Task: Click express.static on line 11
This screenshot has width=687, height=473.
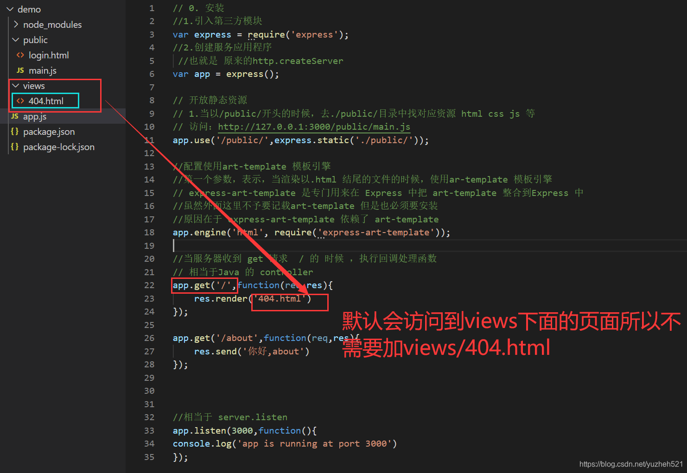Action: (x=312, y=140)
